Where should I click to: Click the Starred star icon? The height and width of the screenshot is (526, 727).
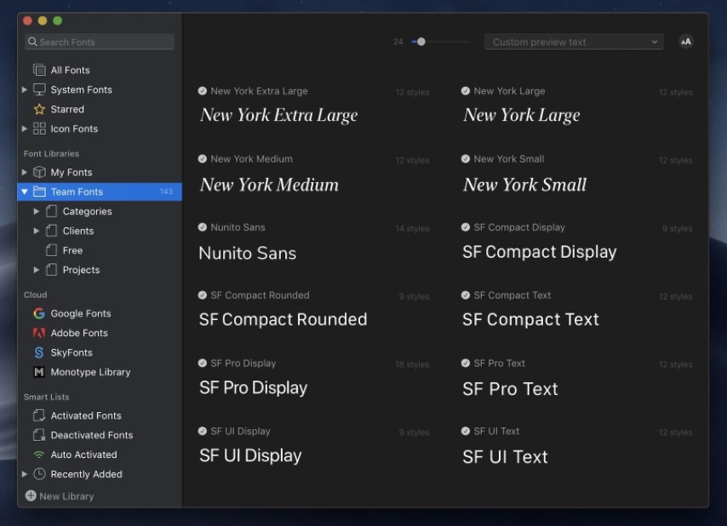39,110
